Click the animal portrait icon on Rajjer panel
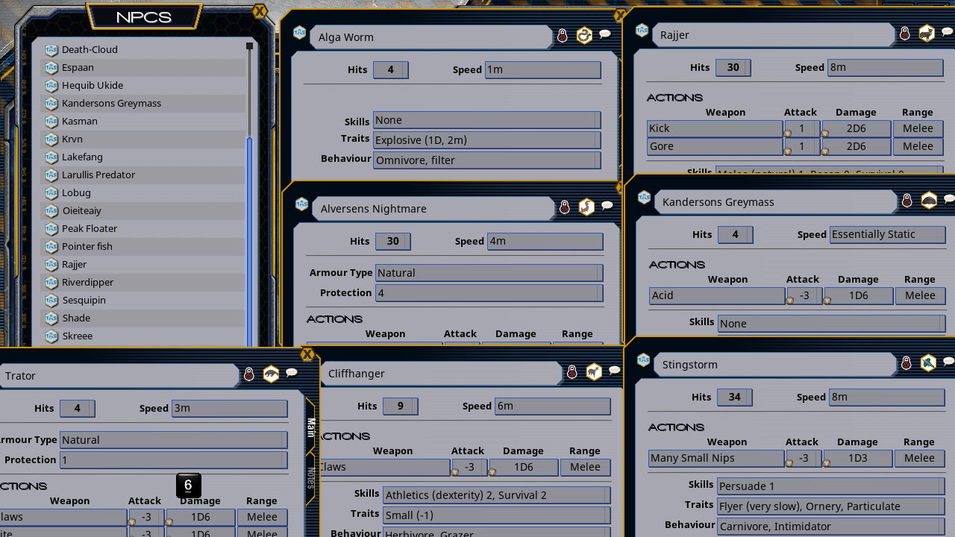The image size is (955, 537). point(926,34)
